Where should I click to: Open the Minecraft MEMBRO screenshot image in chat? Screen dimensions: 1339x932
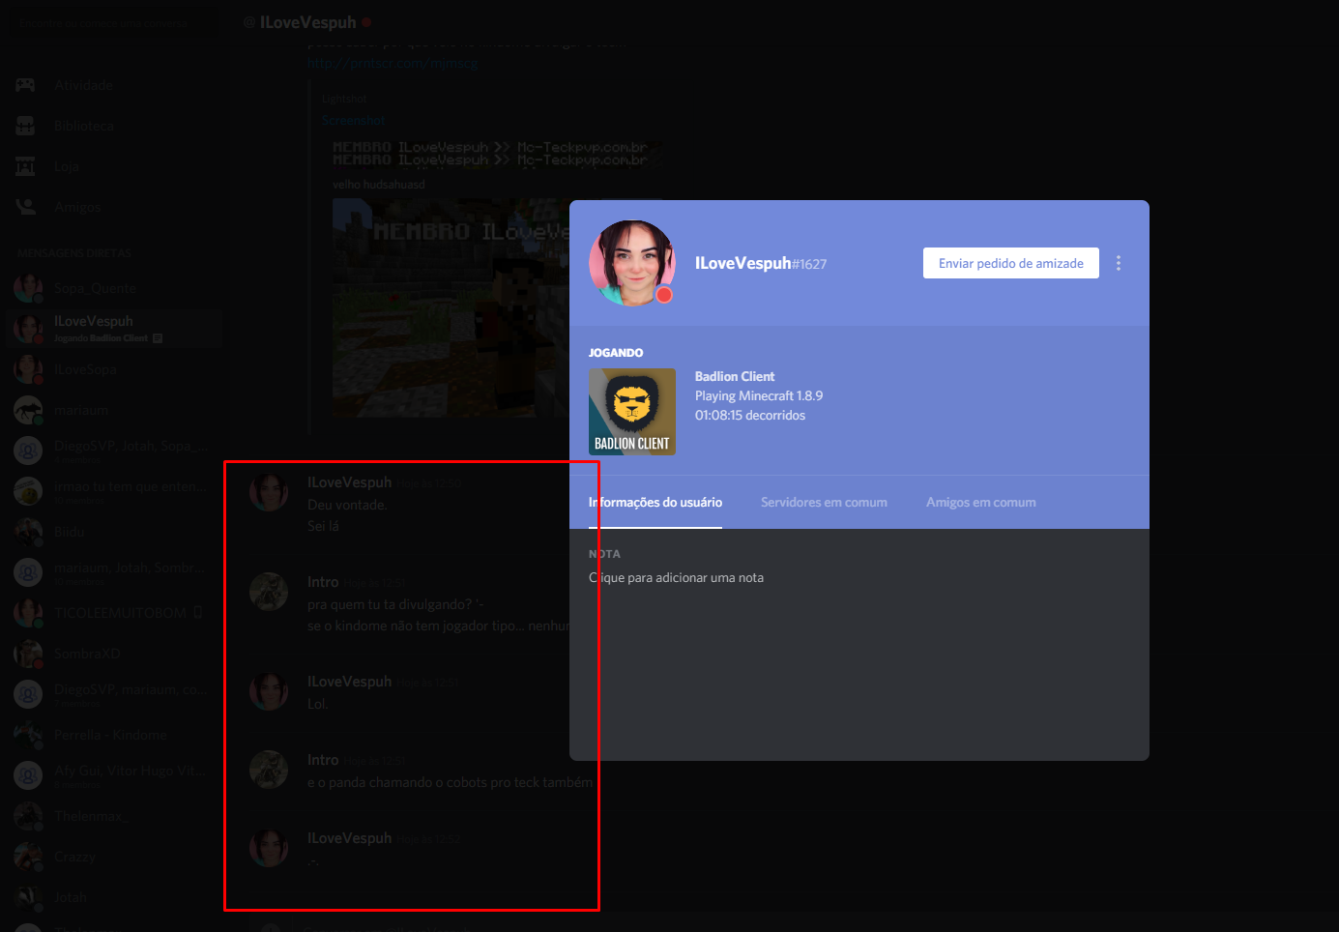coord(451,307)
